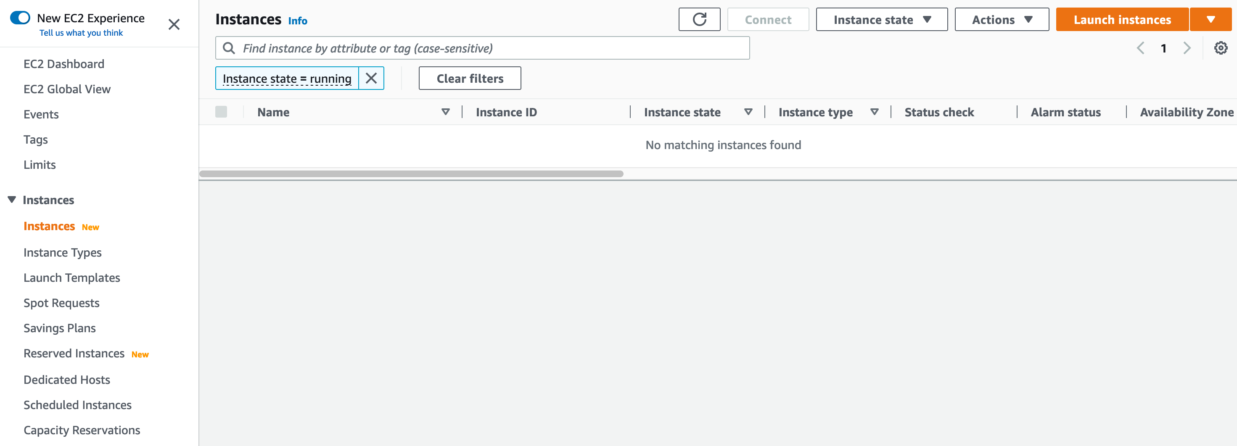The image size is (1237, 446).
Task: Open the table preferences gear icon
Action: [x=1221, y=48]
